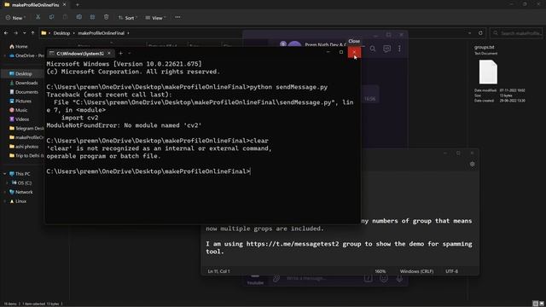The width and height of the screenshot is (546, 307).
Task: Switch Explorer to large thumbnails view icon
Action: click(x=542, y=304)
